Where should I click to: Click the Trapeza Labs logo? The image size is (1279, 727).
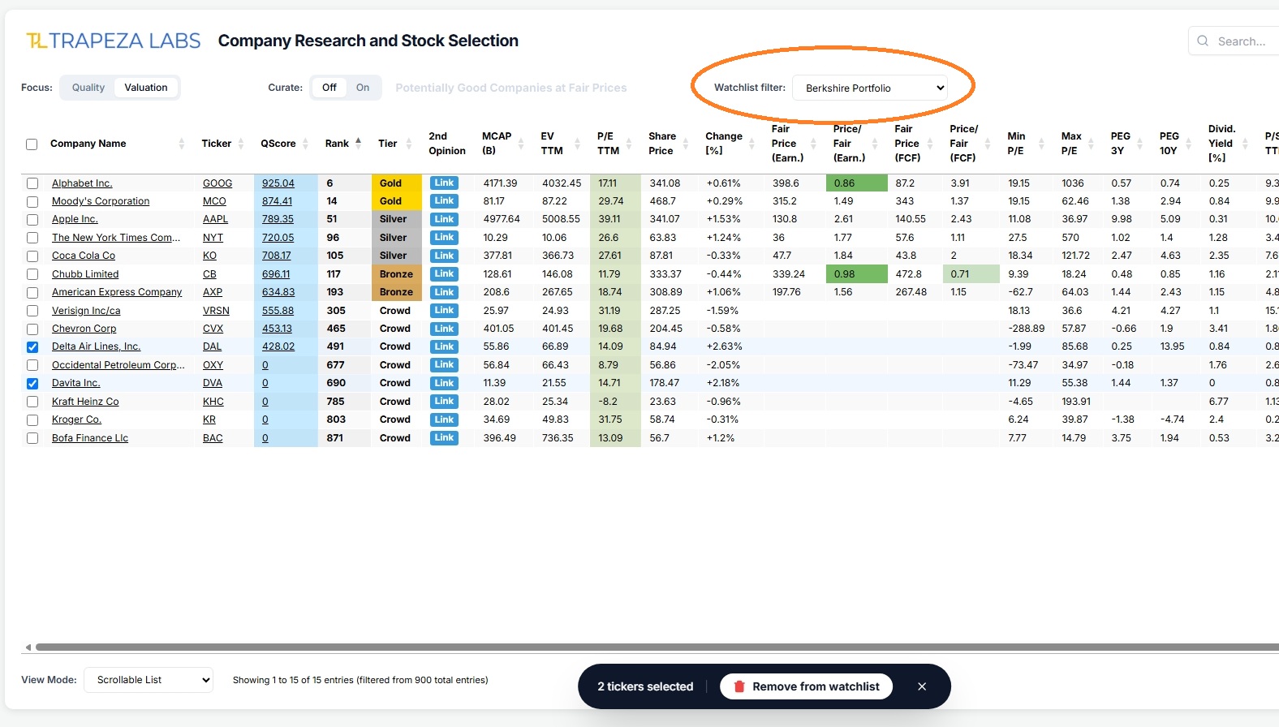click(113, 41)
